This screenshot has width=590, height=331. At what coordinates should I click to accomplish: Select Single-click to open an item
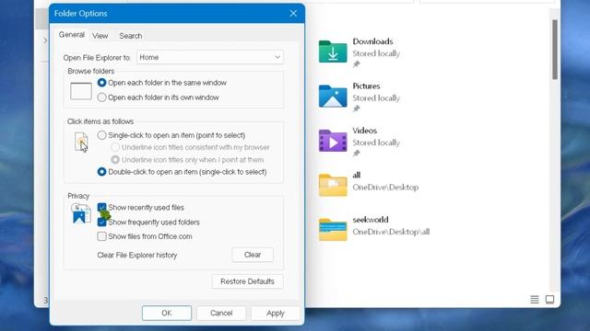[171, 135]
